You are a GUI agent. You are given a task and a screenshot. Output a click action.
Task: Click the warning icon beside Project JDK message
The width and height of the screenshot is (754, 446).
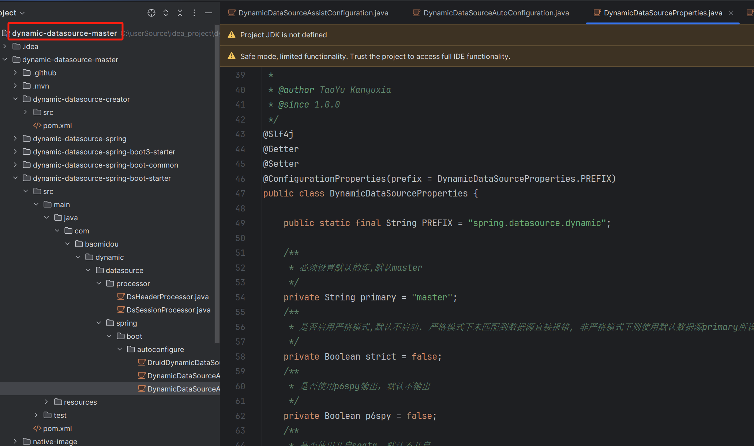point(232,35)
